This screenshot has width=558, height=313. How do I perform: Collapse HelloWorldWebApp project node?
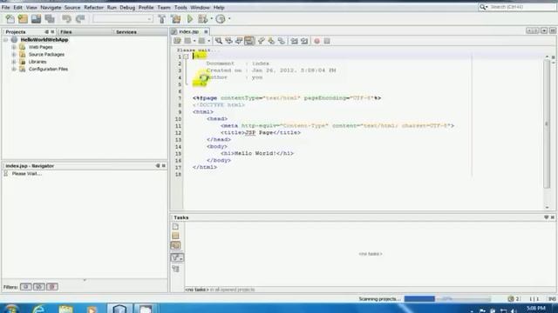click(x=6, y=40)
